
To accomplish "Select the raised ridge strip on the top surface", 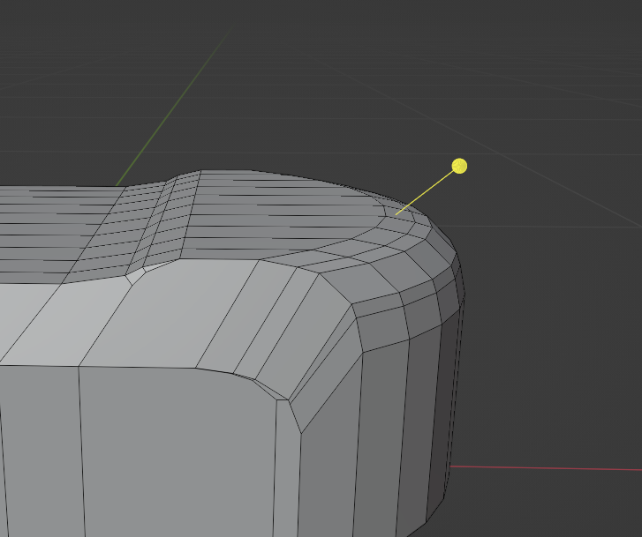I will 162,225.
